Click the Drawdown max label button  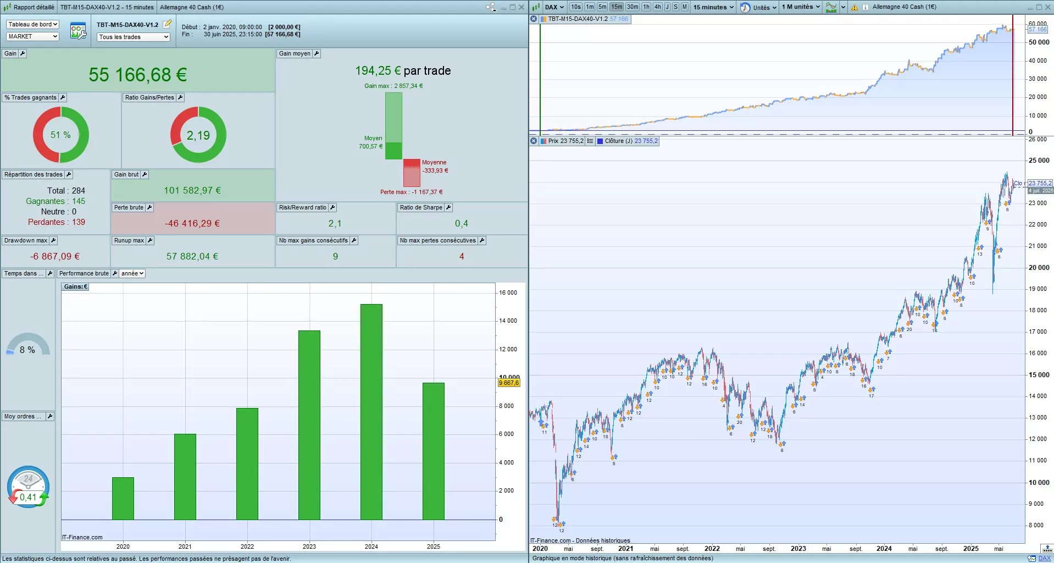26,240
